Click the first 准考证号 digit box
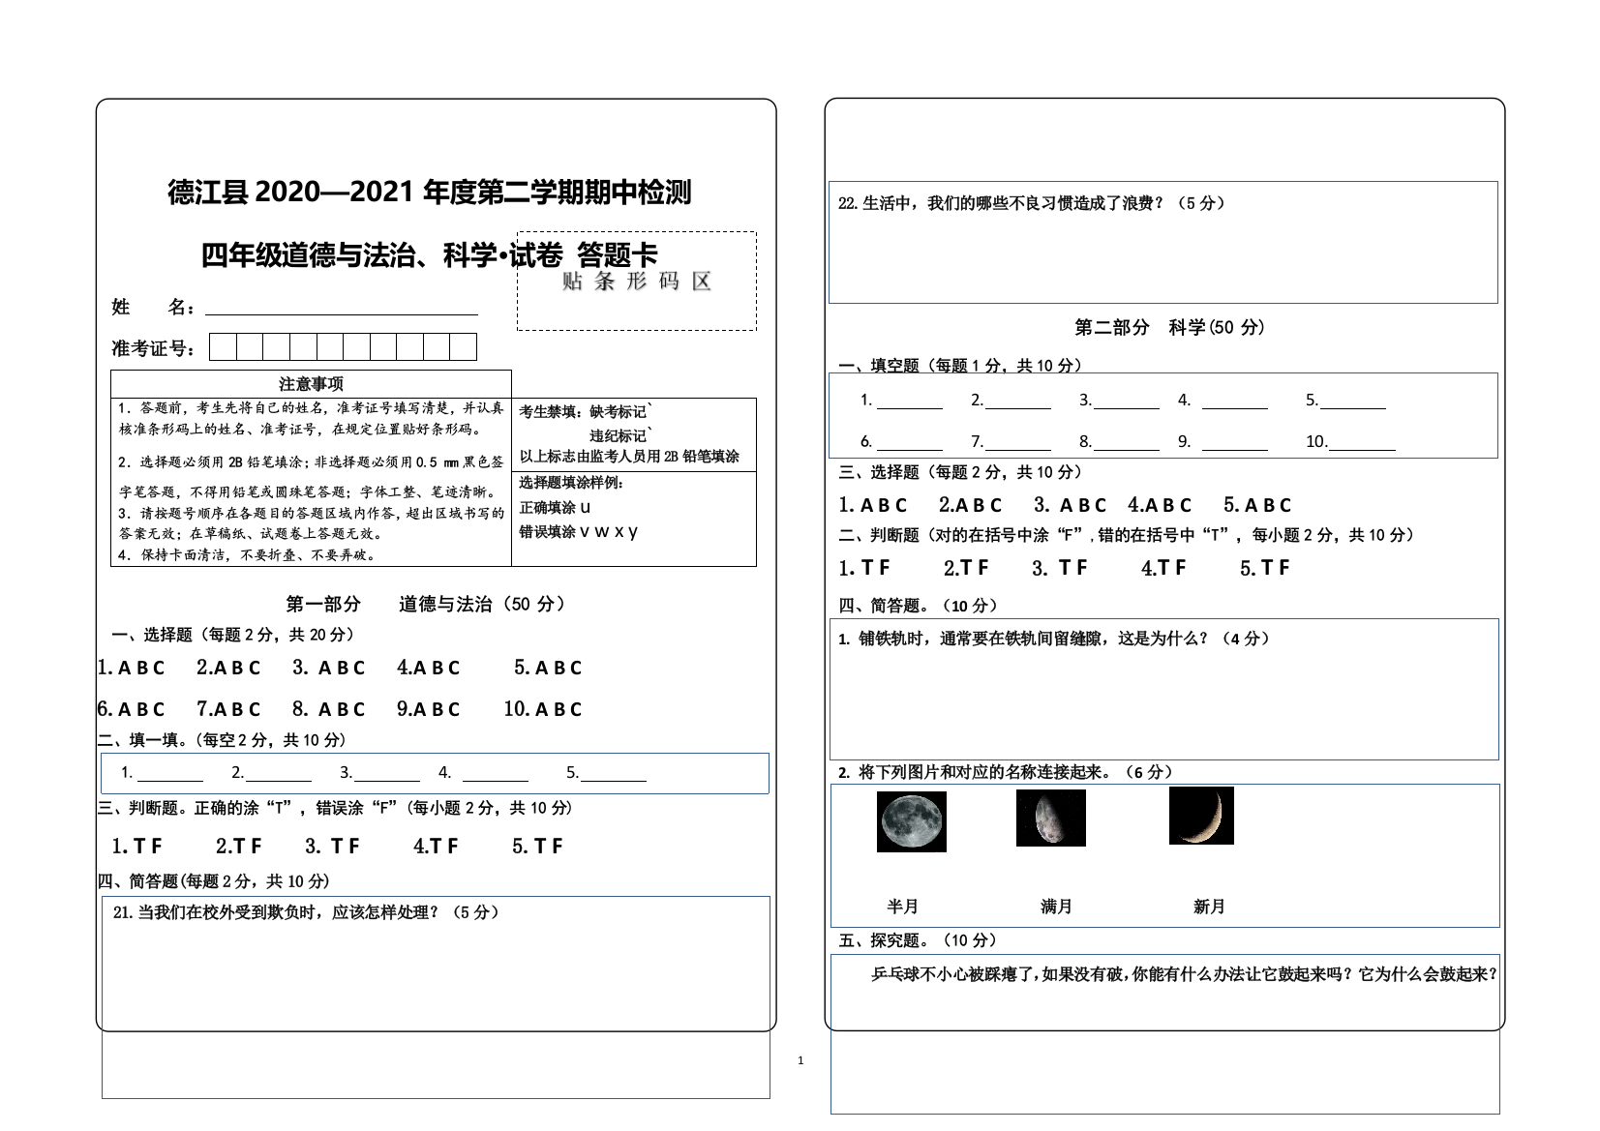 (x=224, y=347)
